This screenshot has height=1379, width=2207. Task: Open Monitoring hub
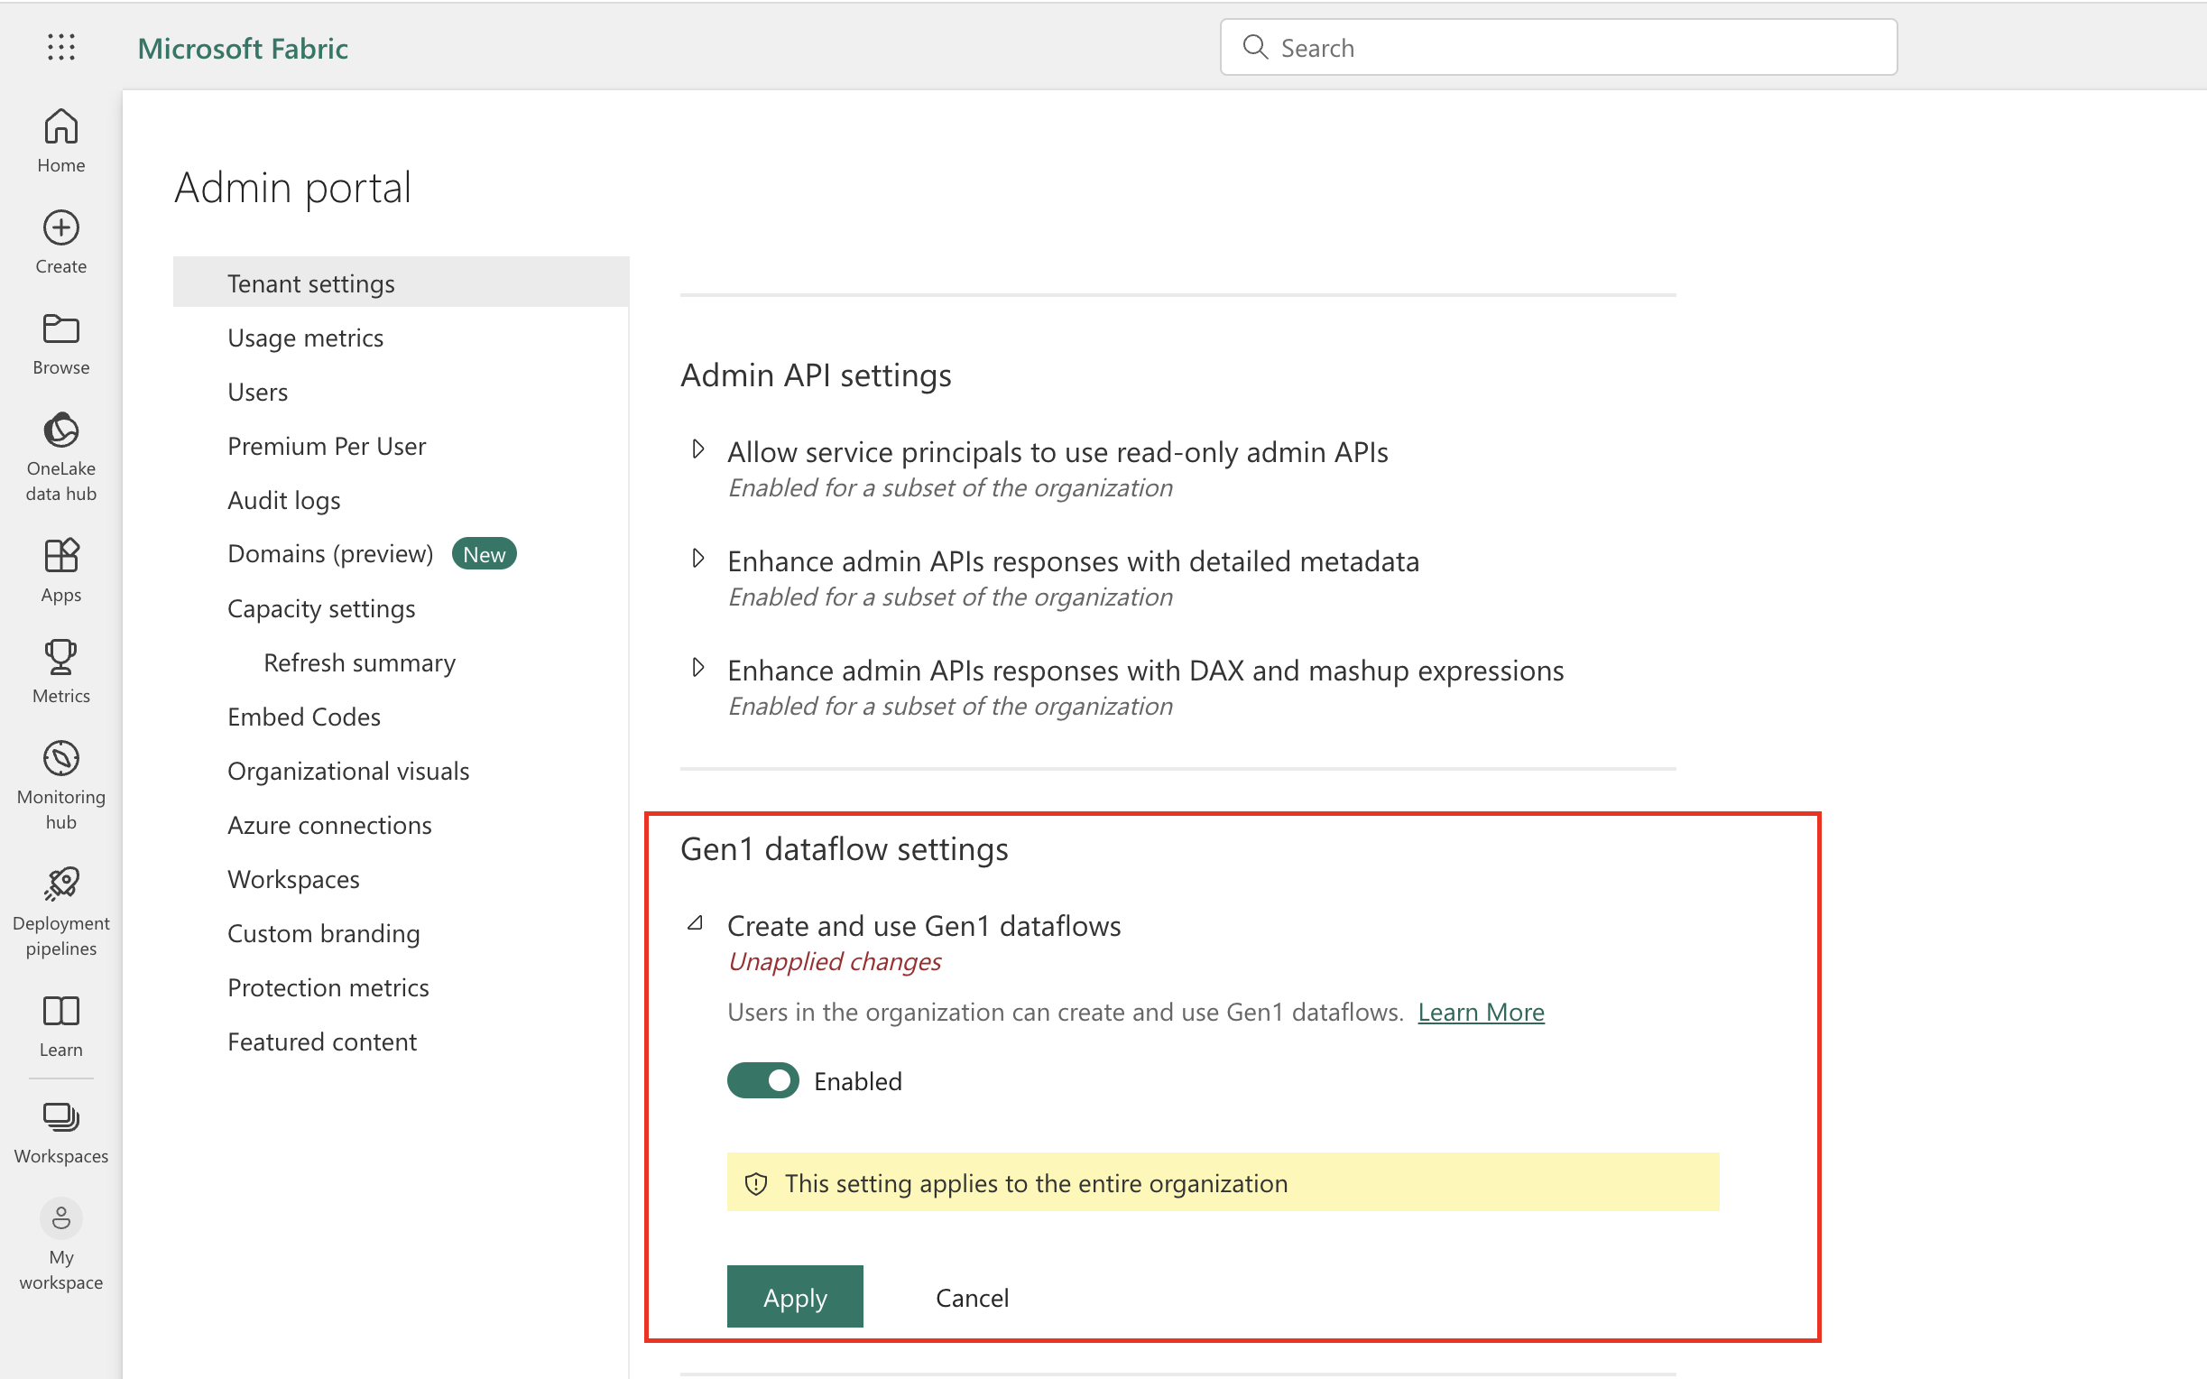(x=61, y=784)
